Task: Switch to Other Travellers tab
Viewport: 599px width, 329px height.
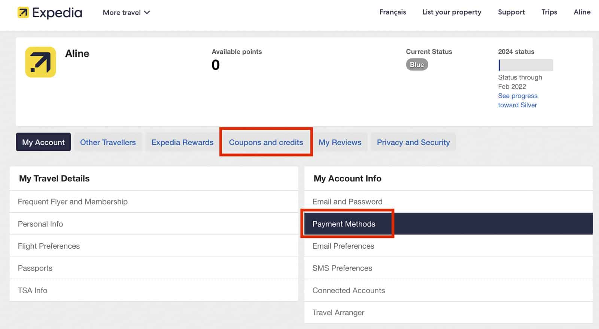Action: (108, 142)
